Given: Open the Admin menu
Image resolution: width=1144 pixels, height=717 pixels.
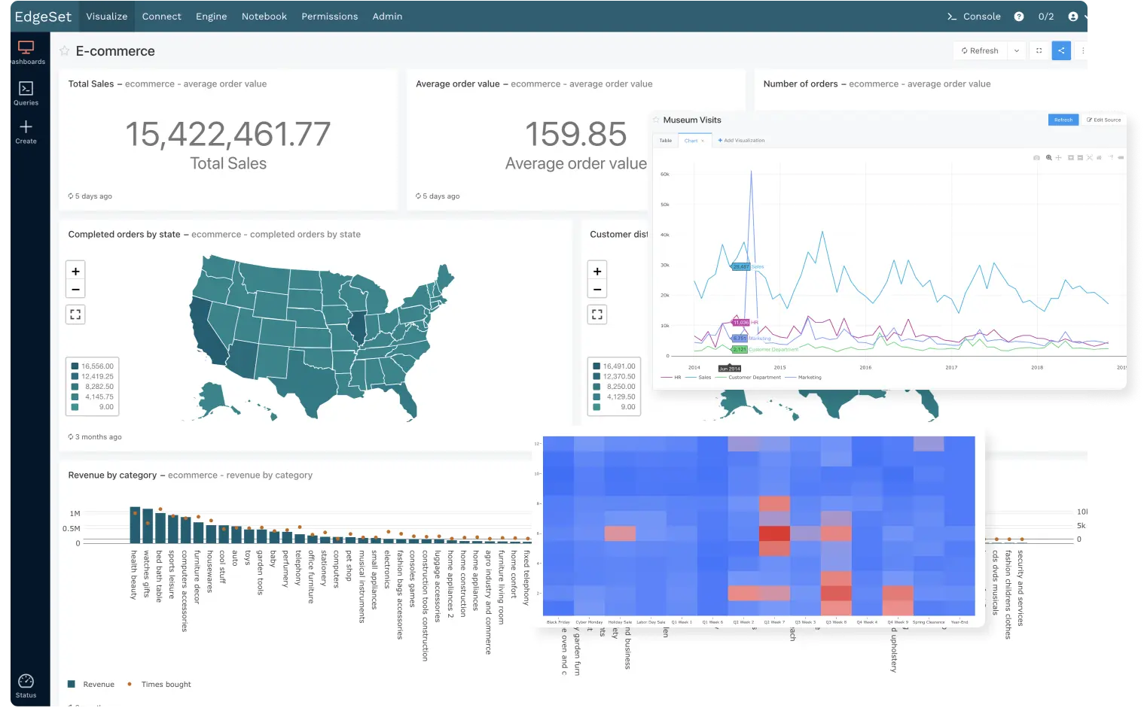Looking at the screenshot, I should point(387,17).
